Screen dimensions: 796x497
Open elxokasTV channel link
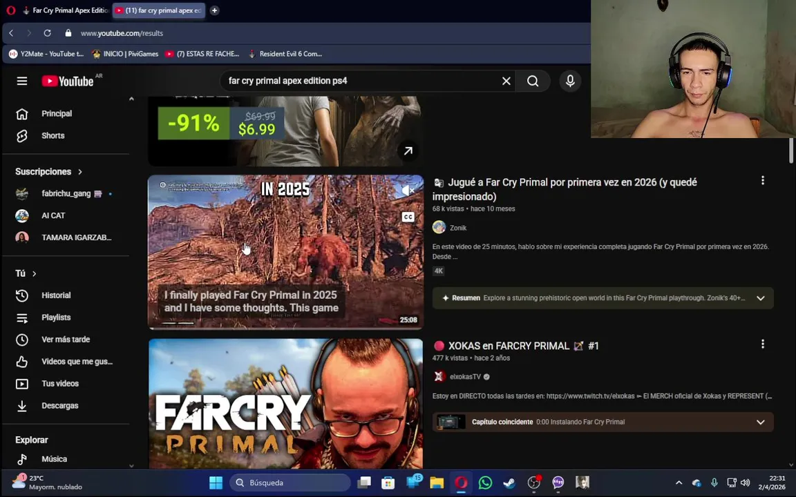tap(465, 377)
